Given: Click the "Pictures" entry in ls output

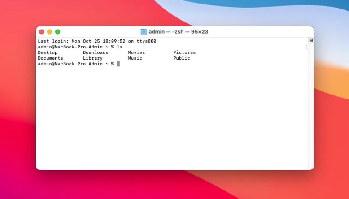Looking at the screenshot, I should (x=184, y=52).
